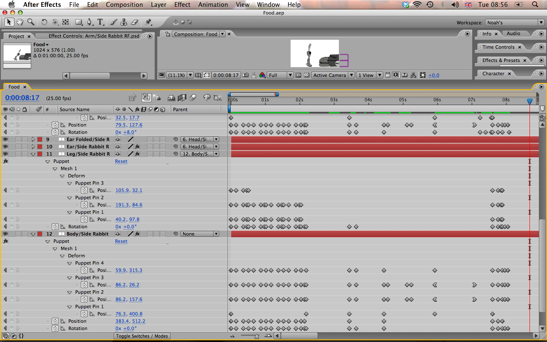This screenshot has height=342, width=547.
Task: Open the 1 View layout dropdown
Action: tap(369, 75)
